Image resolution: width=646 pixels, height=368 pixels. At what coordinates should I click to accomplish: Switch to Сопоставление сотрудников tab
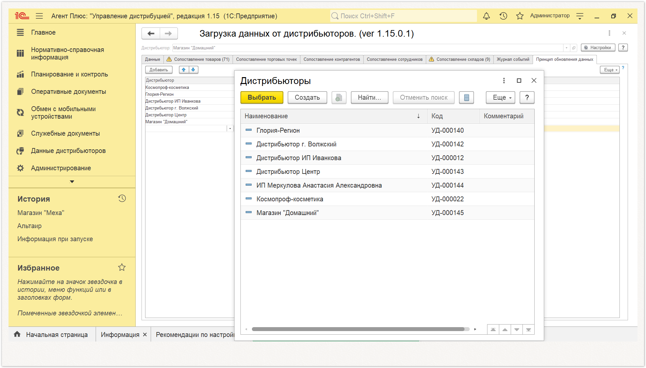pos(394,59)
